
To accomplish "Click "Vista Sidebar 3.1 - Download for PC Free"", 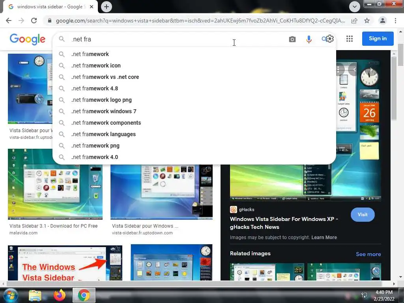I will tap(53, 226).
